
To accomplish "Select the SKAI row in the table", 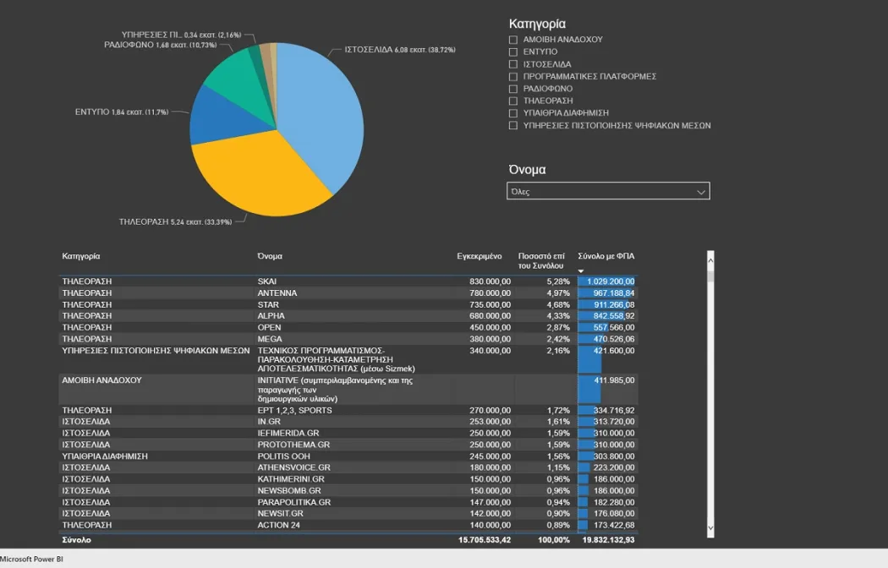I will pos(267,281).
